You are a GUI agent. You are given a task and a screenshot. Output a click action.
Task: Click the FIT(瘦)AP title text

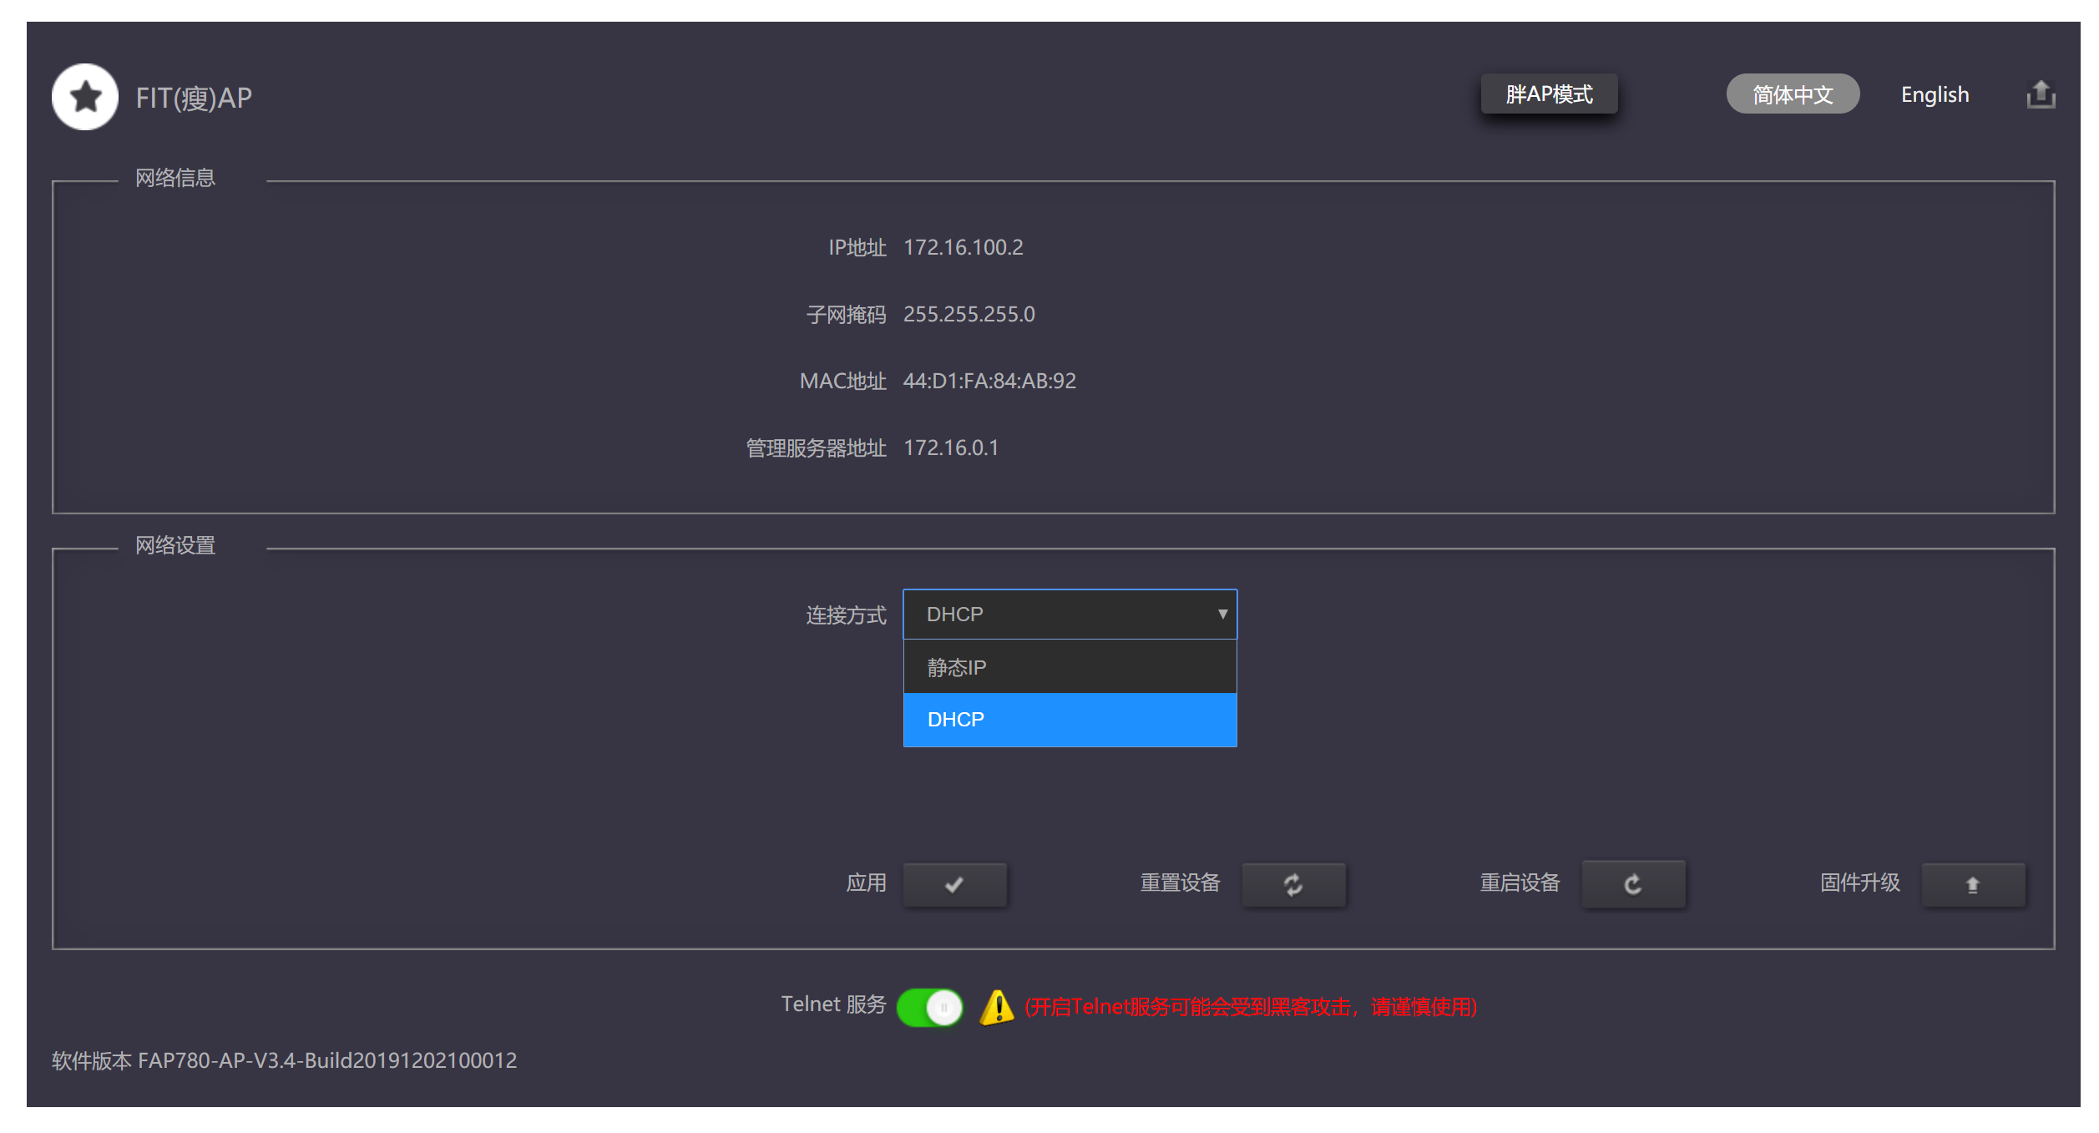(194, 98)
